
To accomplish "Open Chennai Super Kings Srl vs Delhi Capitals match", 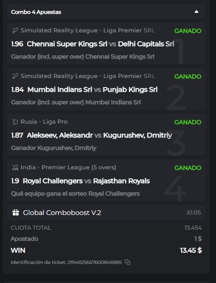I will pyautogui.click(x=100, y=44).
